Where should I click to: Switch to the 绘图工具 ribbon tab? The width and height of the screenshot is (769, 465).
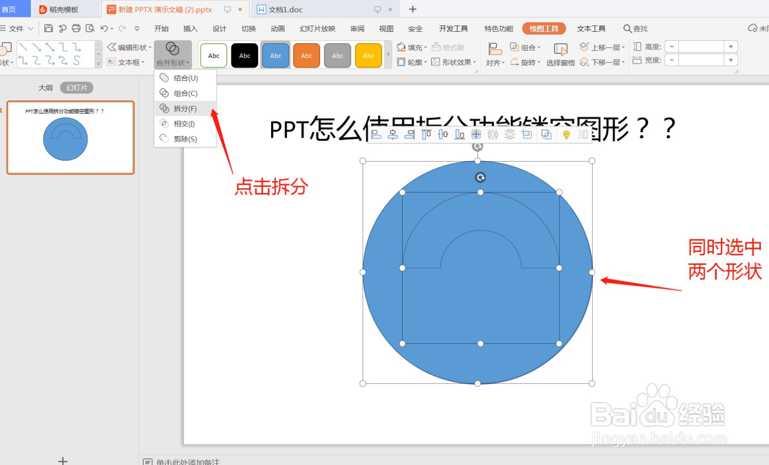tap(543, 28)
